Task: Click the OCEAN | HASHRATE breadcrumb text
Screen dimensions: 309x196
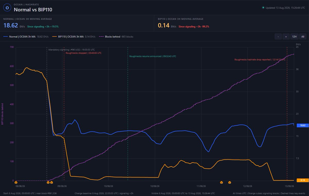Action: 26,4
